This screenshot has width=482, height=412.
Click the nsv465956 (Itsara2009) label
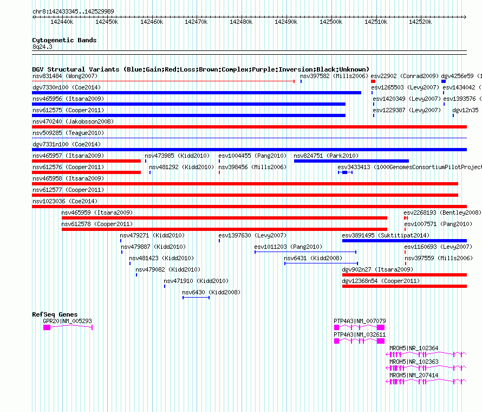click(68, 99)
